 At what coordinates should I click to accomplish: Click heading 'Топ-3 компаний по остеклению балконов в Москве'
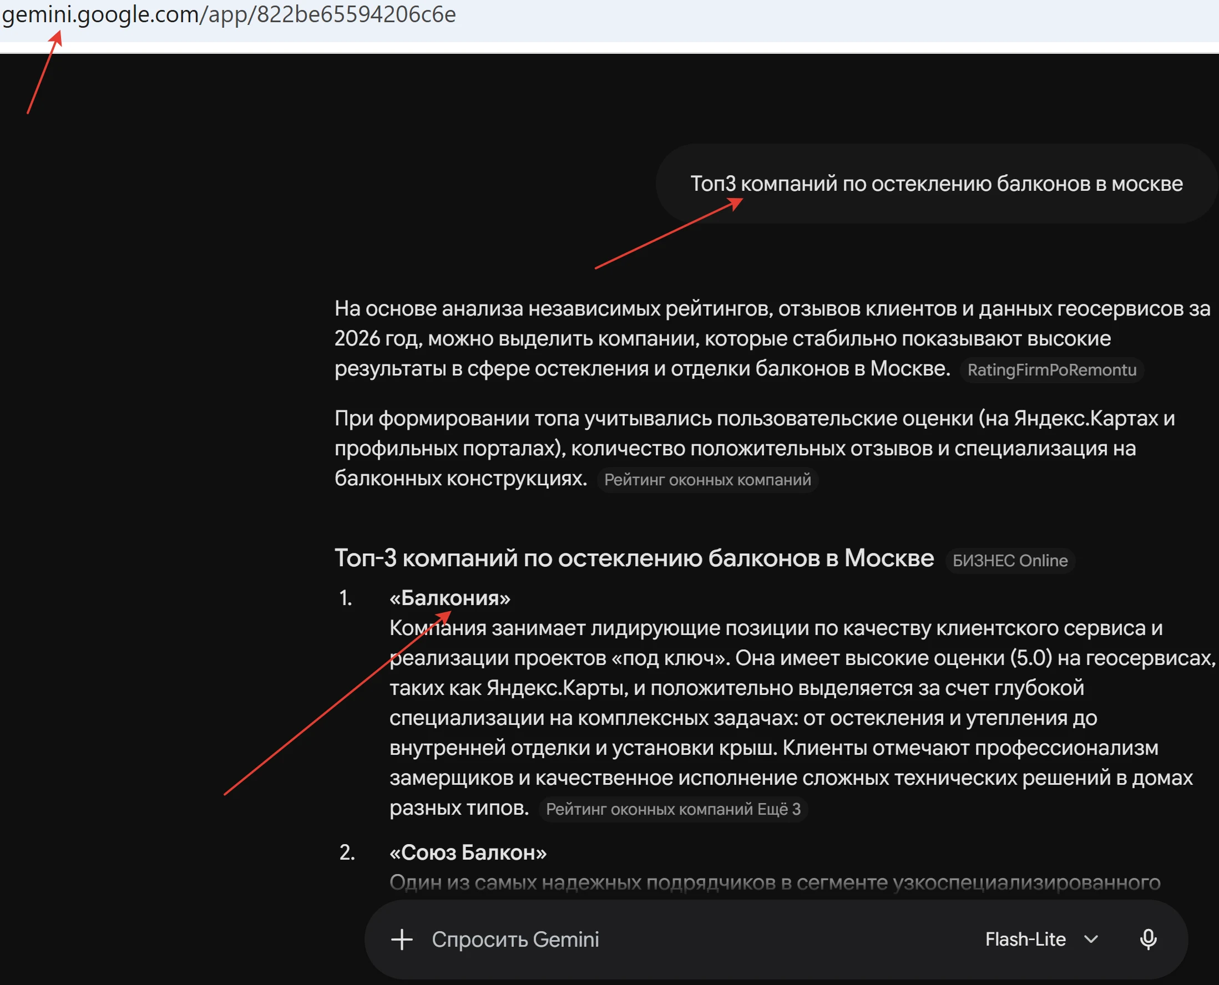634,558
